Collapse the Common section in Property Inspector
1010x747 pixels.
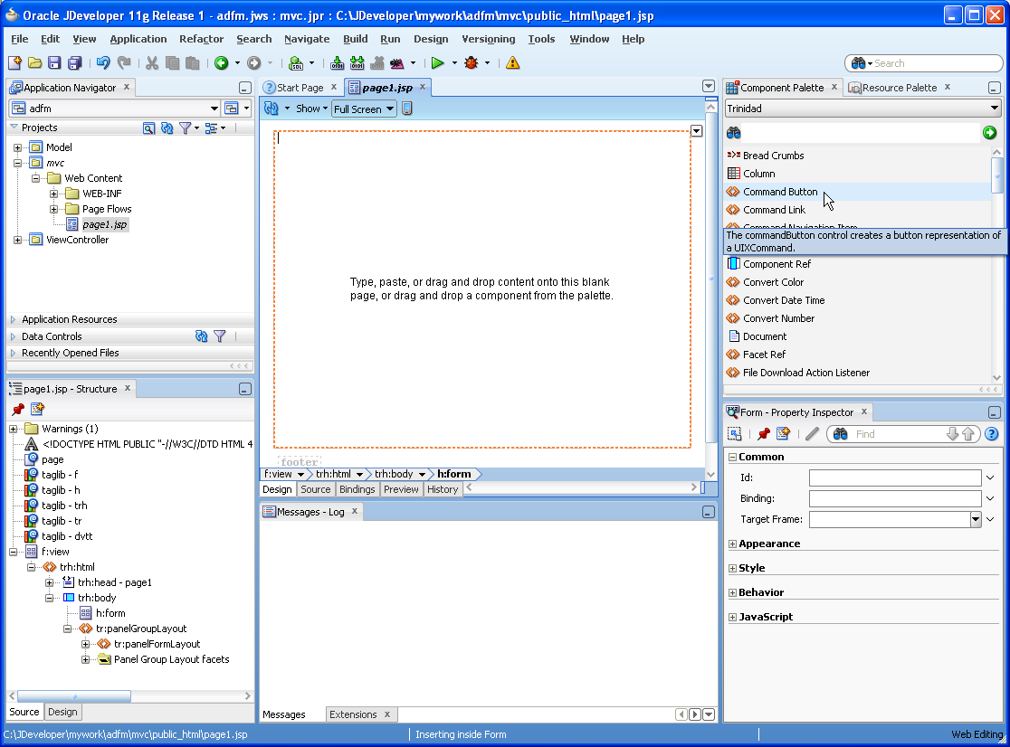point(732,457)
